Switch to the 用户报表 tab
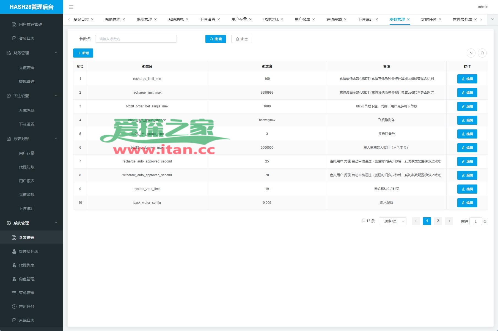Viewport: 498px width, 331px height. (x=302, y=19)
